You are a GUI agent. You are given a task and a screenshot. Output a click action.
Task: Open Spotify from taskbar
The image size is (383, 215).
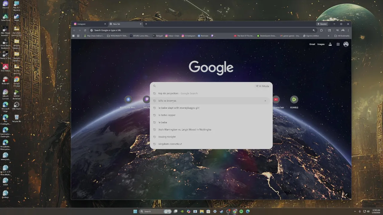pos(241,211)
